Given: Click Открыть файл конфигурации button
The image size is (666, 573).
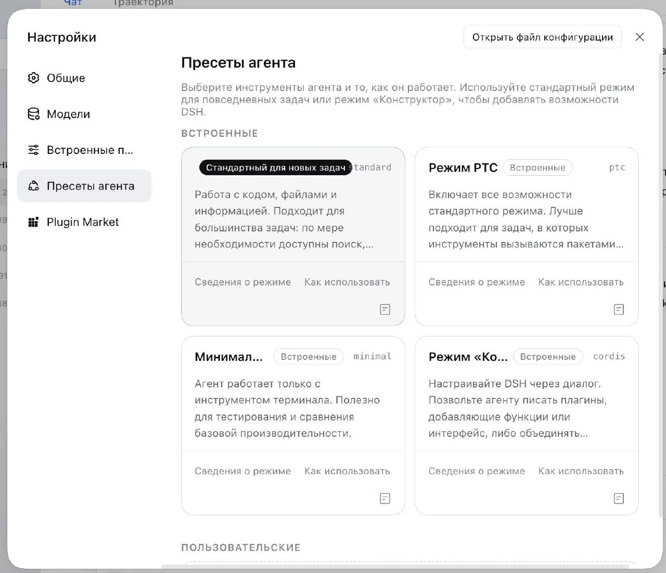Looking at the screenshot, I should (543, 37).
